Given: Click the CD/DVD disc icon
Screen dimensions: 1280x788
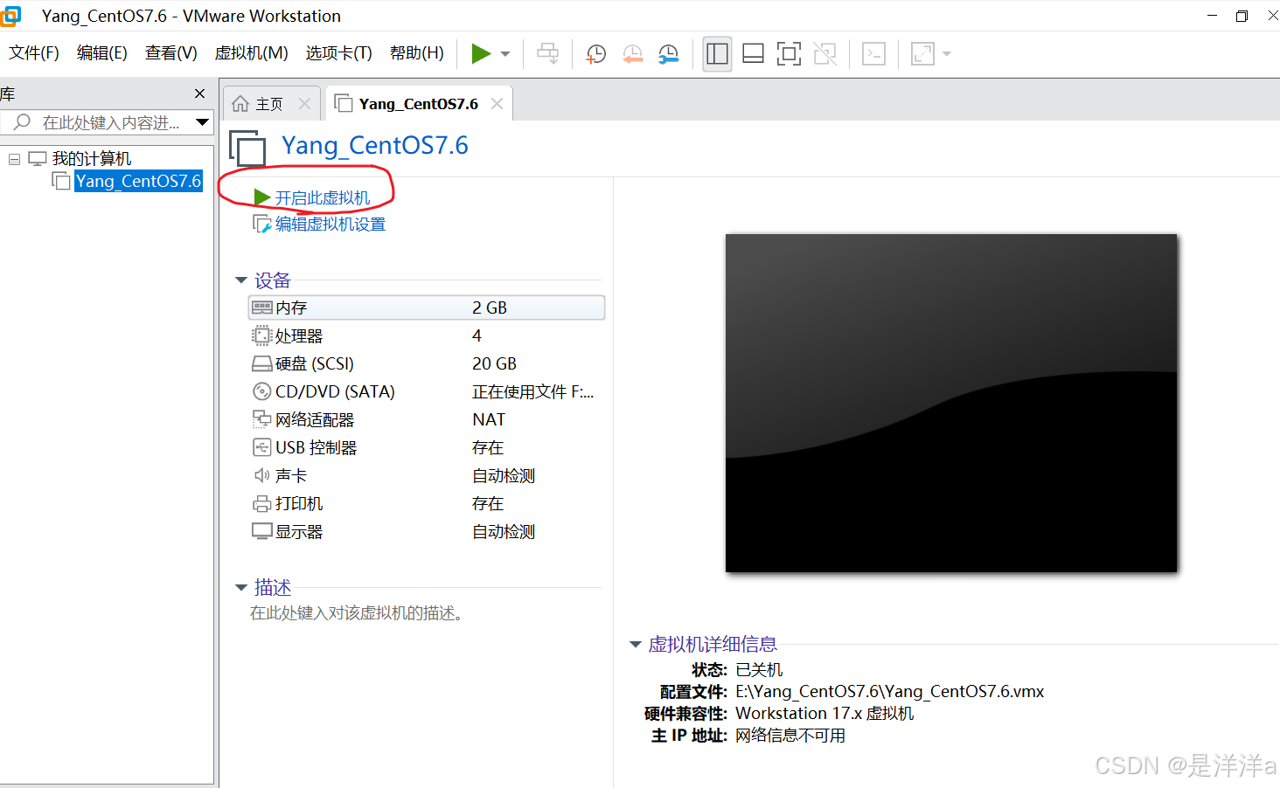Looking at the screenshot, I should [x=261, y=391].
